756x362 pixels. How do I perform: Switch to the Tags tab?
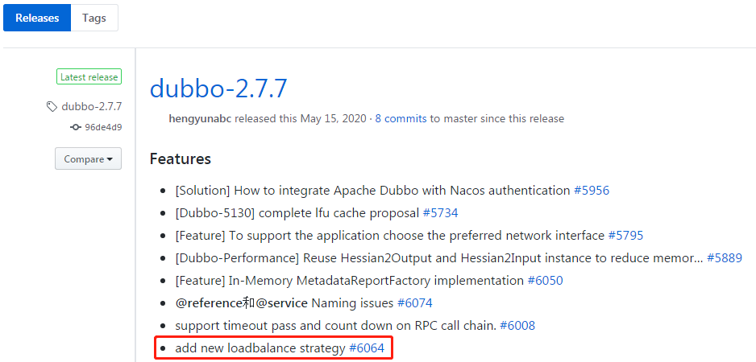click(94, 19)
